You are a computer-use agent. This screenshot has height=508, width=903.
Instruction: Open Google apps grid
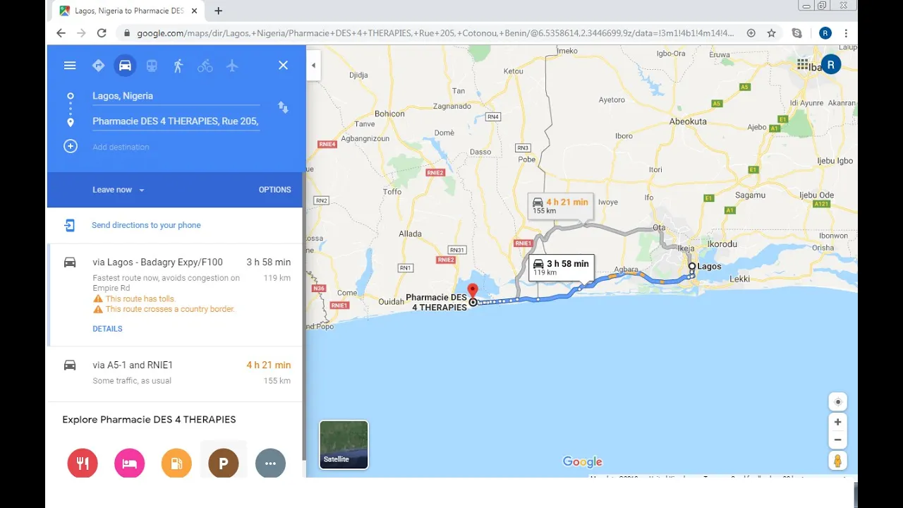[x=803, y=65]
